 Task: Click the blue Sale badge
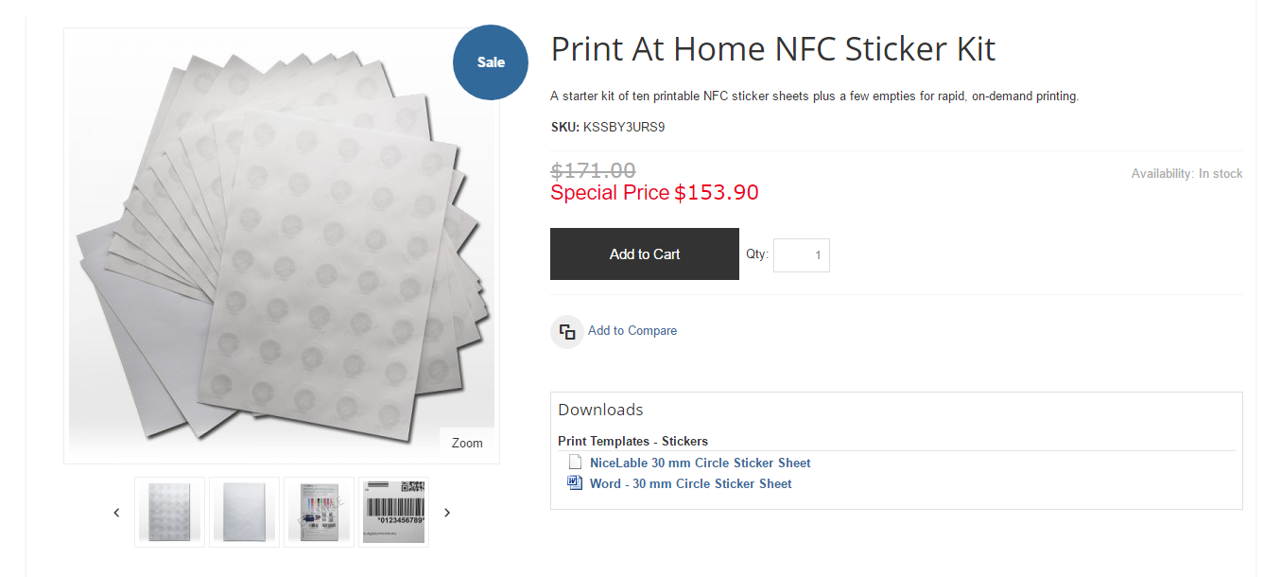(491, 62)
